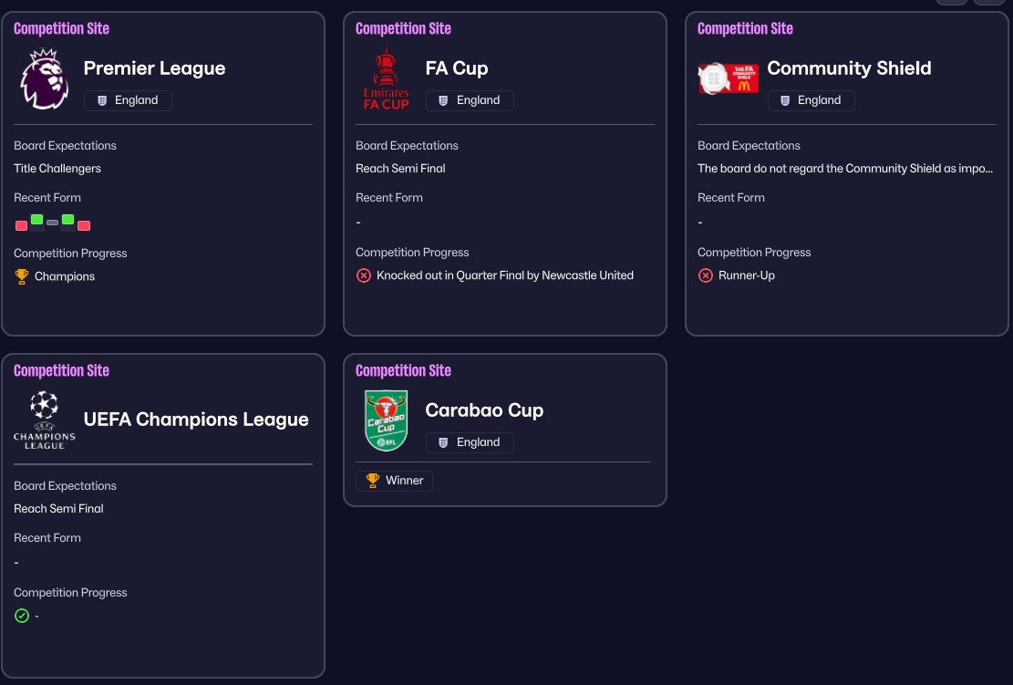
Task: Click the Carabao Cup Winner badge
Action: 395,481
